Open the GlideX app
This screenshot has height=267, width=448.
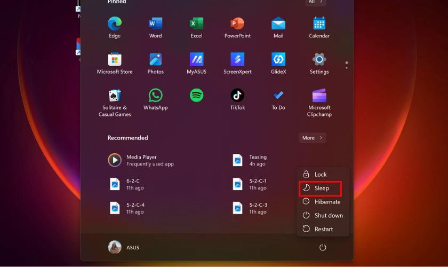pyautogui.click(x=278, y=59)
